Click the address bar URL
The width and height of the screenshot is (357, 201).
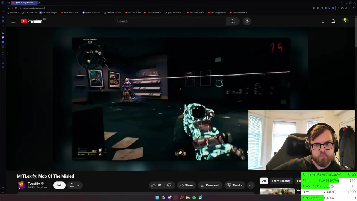[34, 8]
